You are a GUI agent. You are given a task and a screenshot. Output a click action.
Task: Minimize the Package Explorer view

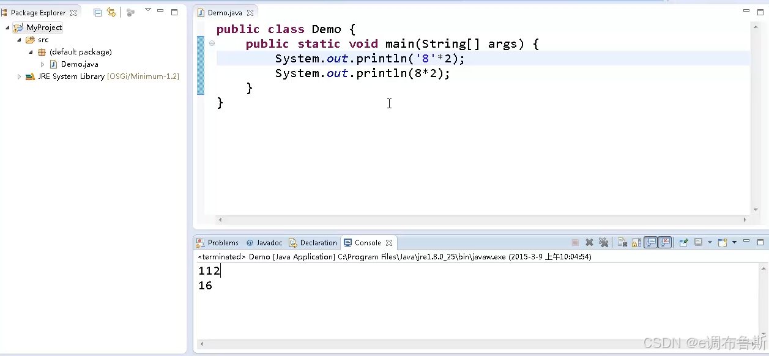(160, 11)
